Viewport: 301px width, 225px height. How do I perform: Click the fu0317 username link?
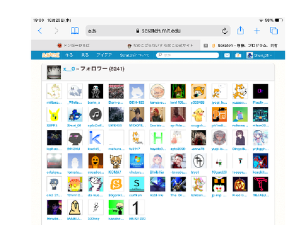click(134, 149)
